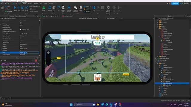Click the Duplicate button
191x107 pixels.
point(8,11)
